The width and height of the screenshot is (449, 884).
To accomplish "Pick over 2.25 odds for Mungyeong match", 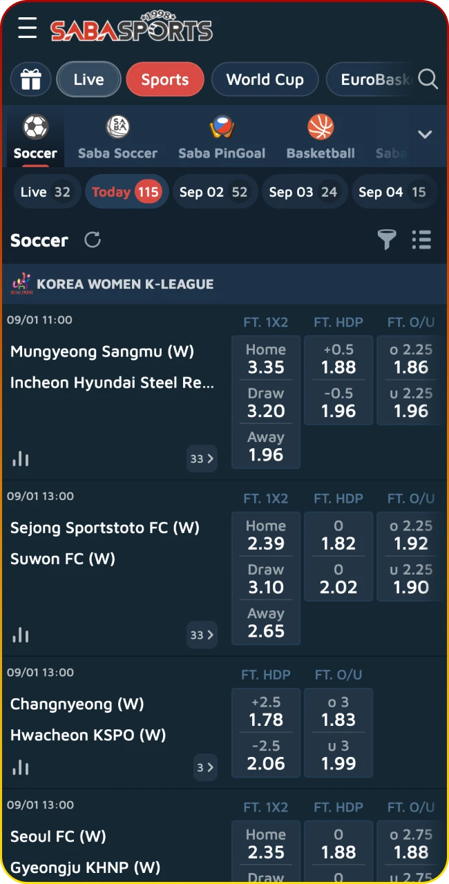I will pos(410,358).
